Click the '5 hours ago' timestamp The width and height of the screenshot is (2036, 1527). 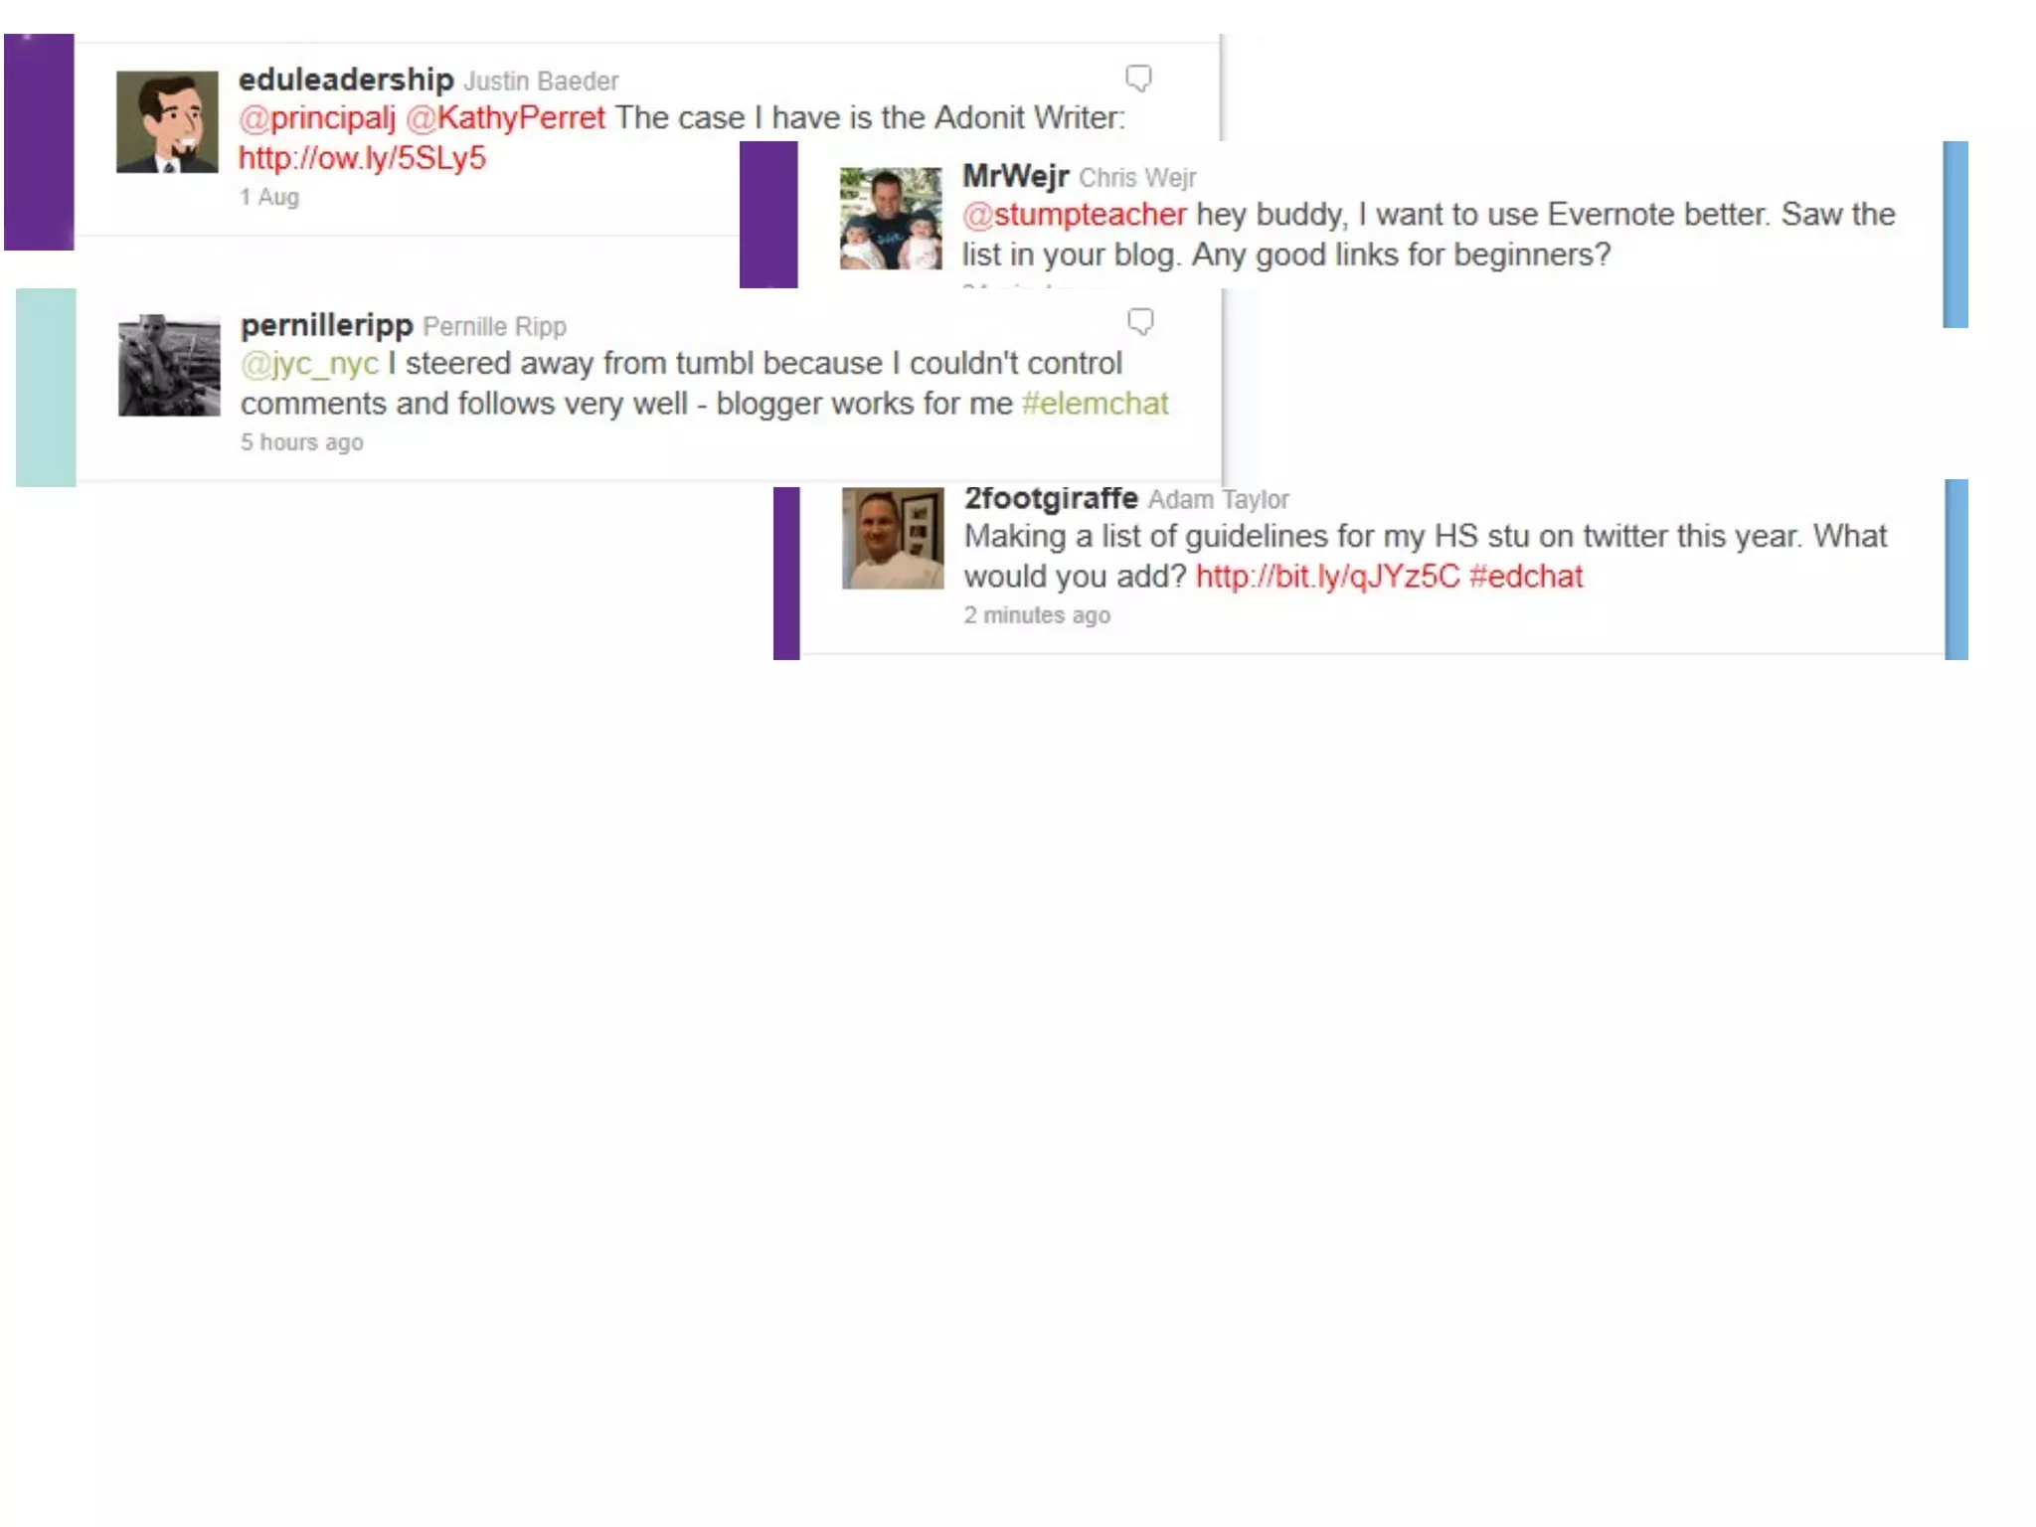[302, 442]
